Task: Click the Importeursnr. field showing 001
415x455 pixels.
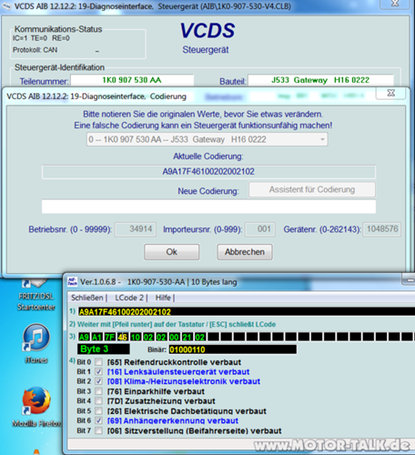Action: (260, 229)
